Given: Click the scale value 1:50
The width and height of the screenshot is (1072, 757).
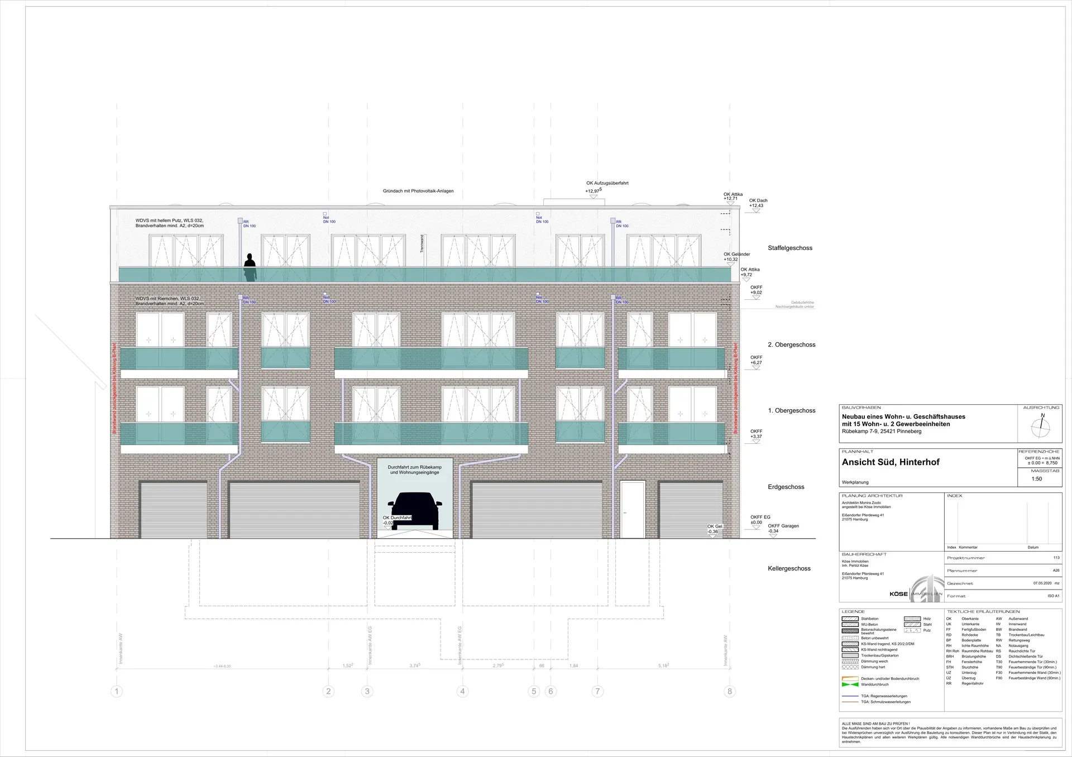Looking at the screenshot, I should (x=1036, y=479).
